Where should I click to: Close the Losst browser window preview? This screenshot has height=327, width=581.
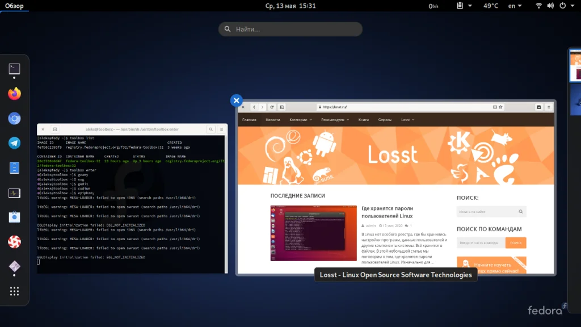click(237, 100)
